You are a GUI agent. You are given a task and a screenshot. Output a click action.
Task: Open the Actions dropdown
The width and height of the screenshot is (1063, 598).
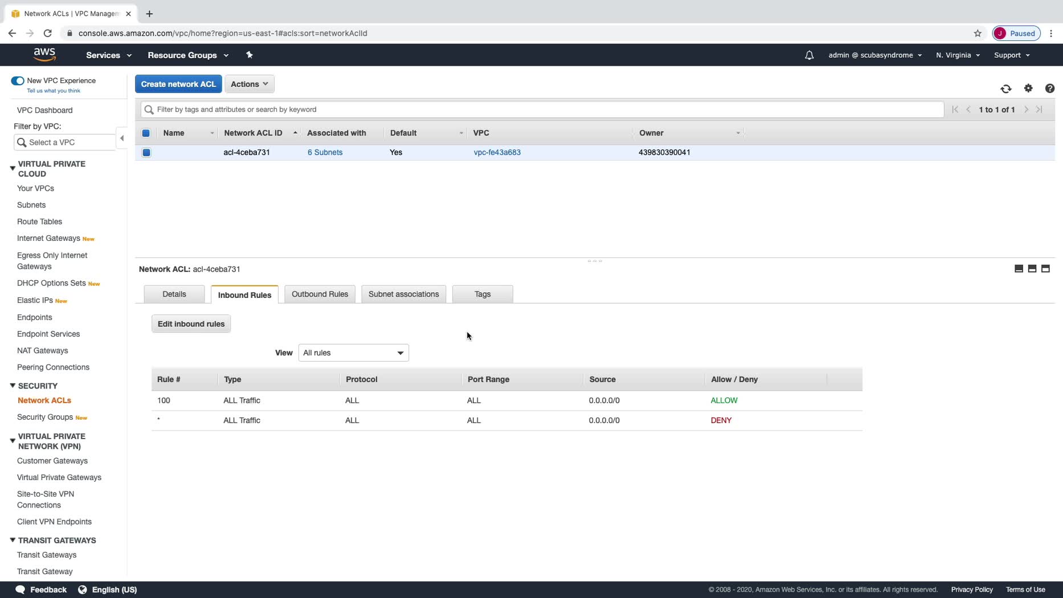pos(250,84)
